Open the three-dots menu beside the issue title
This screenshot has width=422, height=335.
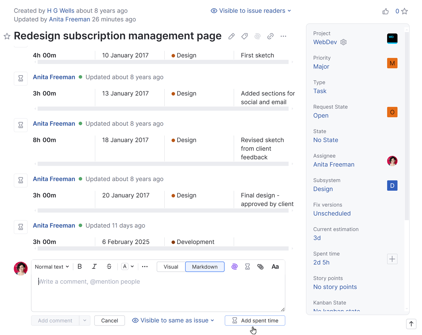[x=283, y=36]
